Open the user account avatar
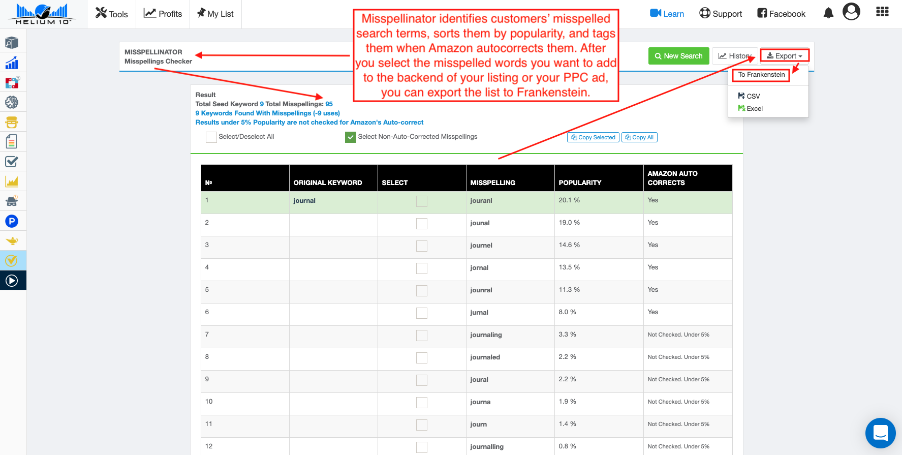This screenshot has width=902, height=455. (851, 12)
